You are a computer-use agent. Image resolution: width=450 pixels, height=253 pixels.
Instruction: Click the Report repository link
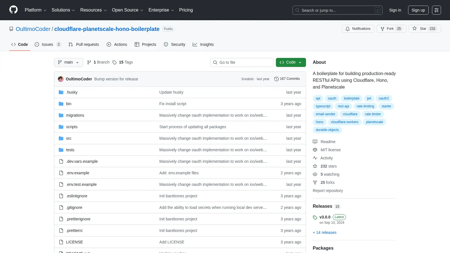pos(328,191)
